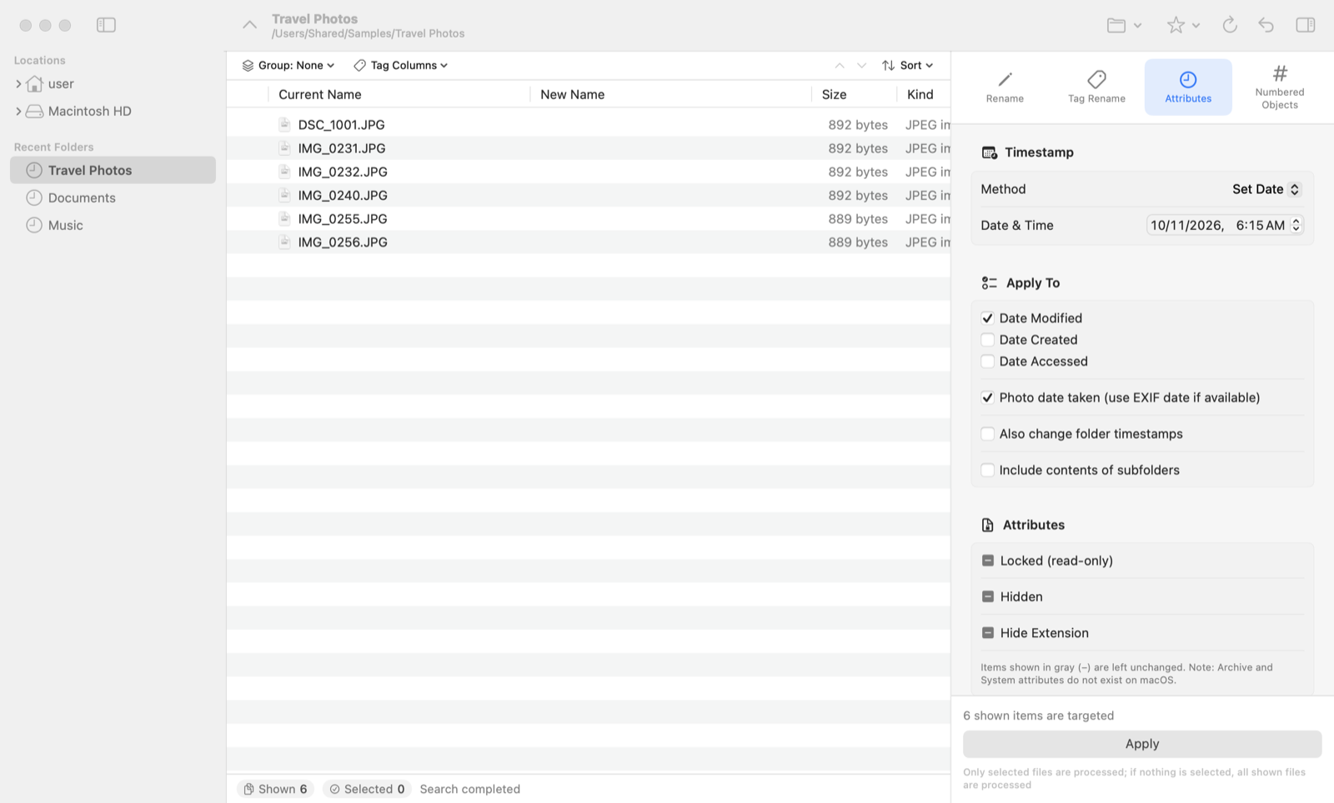Screen dimensions: 1334x803
Task: Toggle the left sidebar panel icon
Action: tap(106, 25)
